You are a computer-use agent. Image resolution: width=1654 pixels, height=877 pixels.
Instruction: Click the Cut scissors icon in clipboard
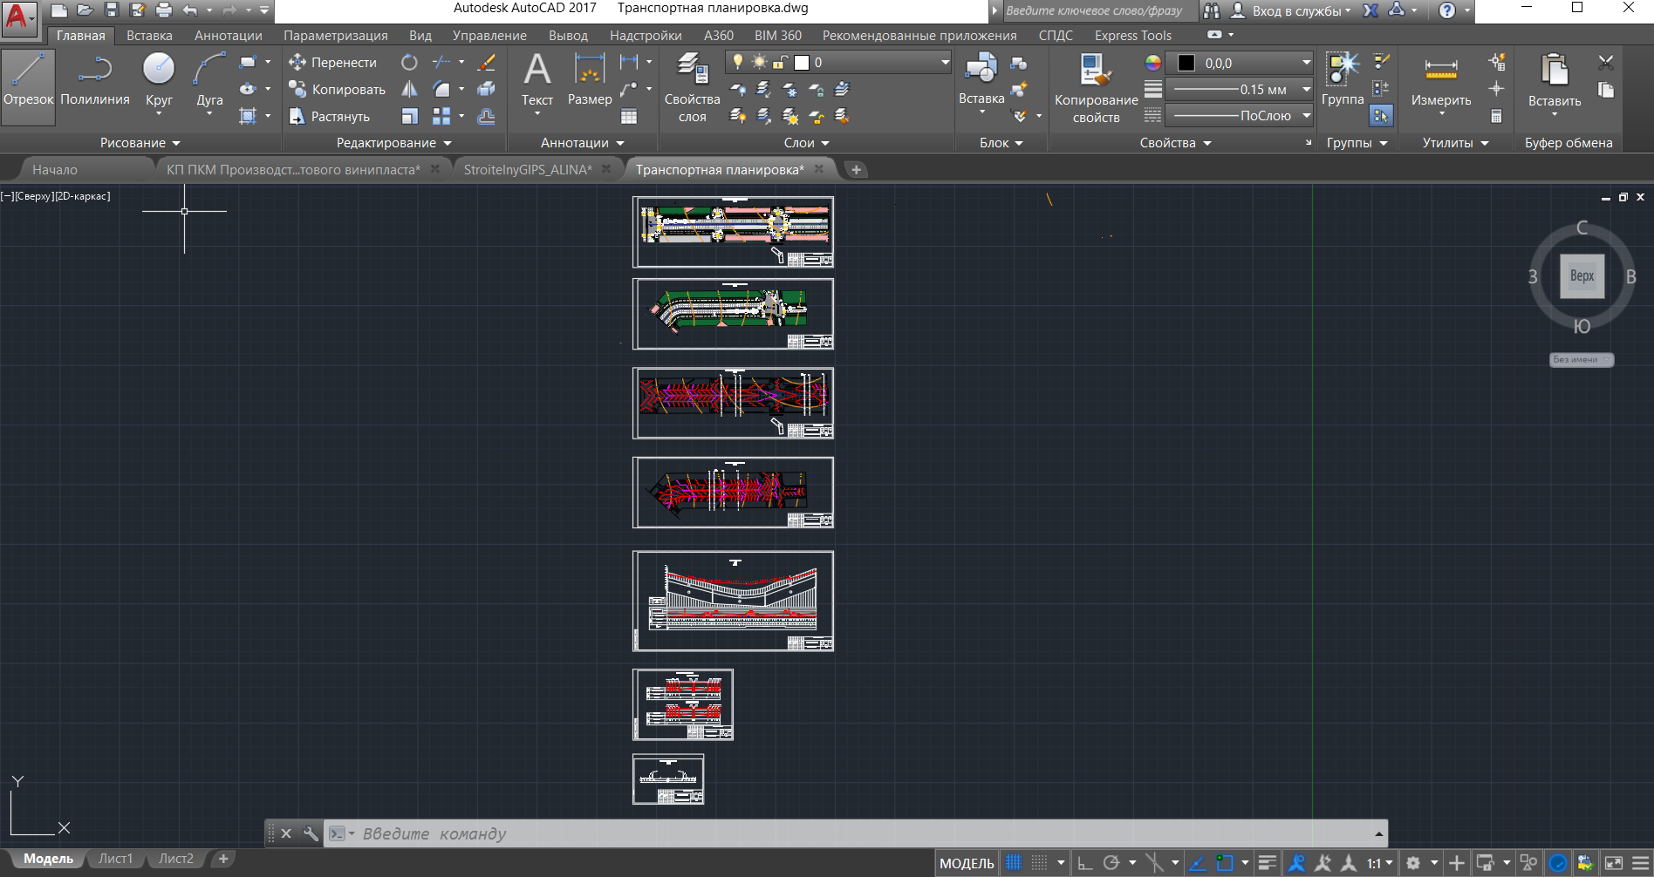coord(1606,63)
